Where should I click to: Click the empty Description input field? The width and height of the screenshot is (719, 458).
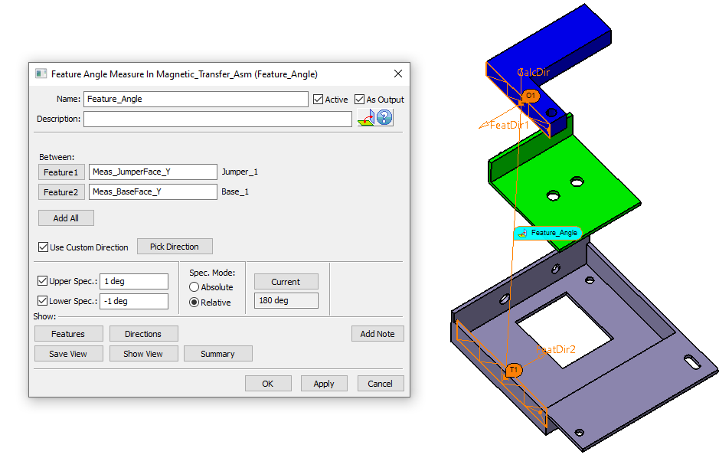click(x=217, y=119)
